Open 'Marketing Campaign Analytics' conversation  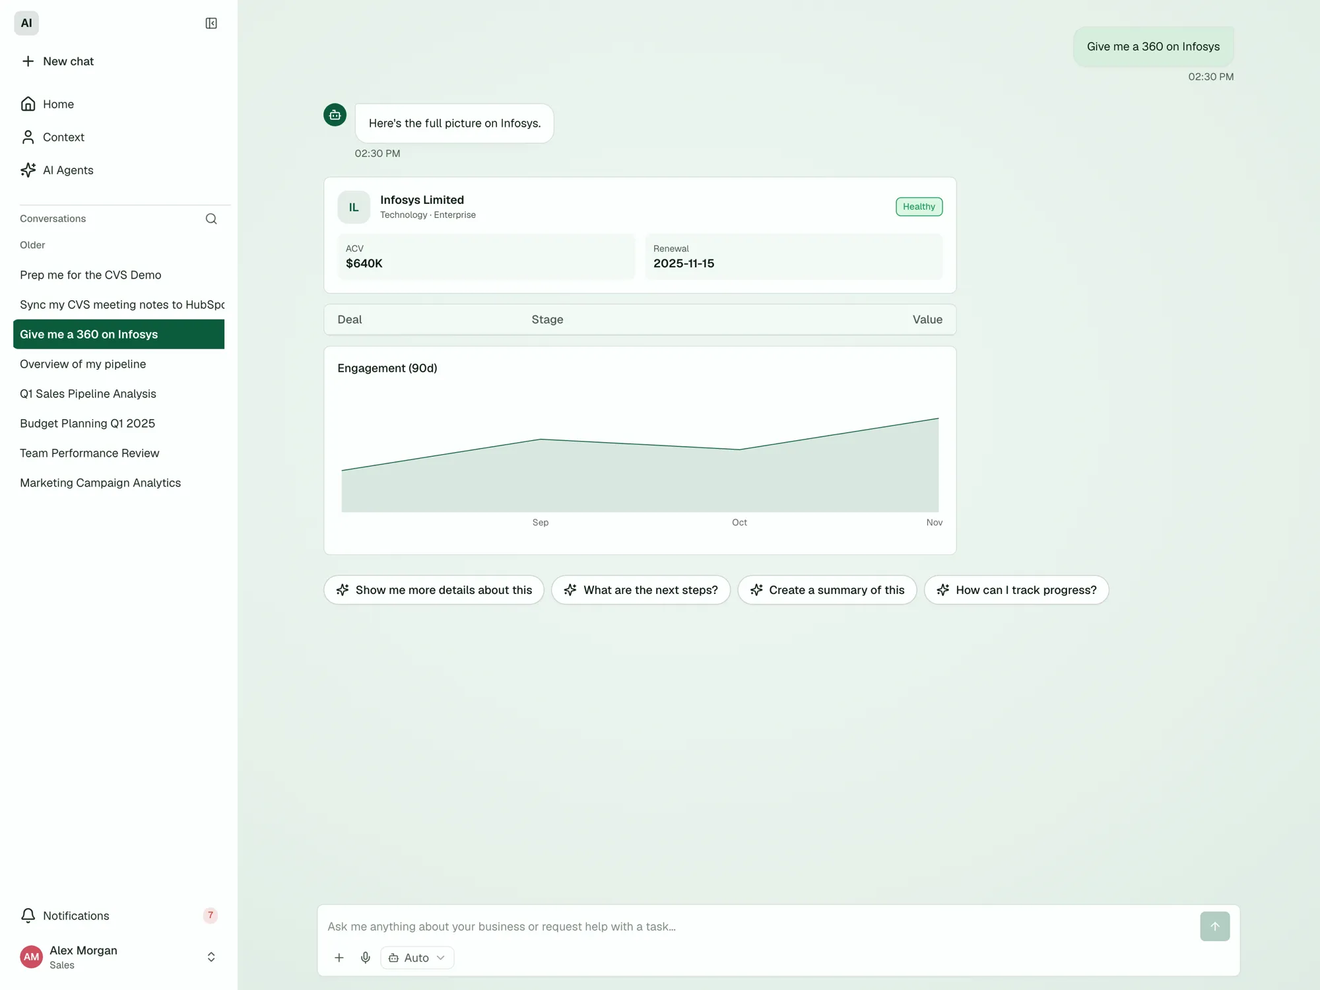[119, 483]
